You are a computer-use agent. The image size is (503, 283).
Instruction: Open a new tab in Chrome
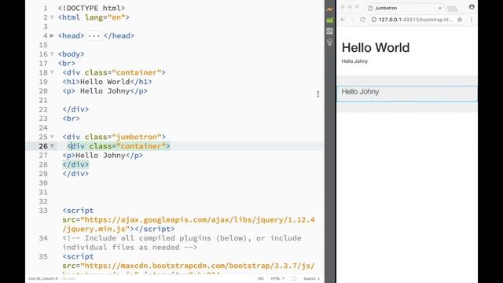pyautogui.click(x=453, y=9)
